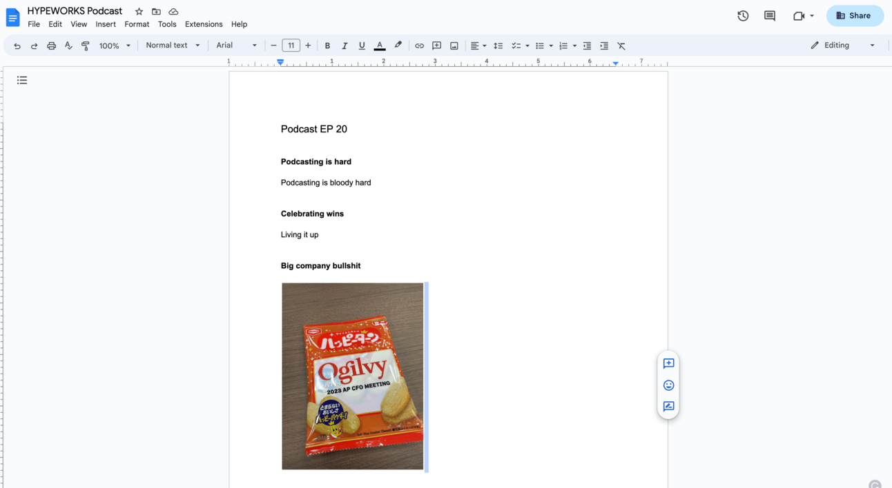Screen dimensions: 892x488
Task: View cloud save status icon
Action: [173, 12]
